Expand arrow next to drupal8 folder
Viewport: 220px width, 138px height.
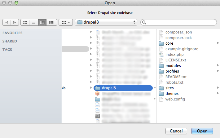tap(155, 87)
